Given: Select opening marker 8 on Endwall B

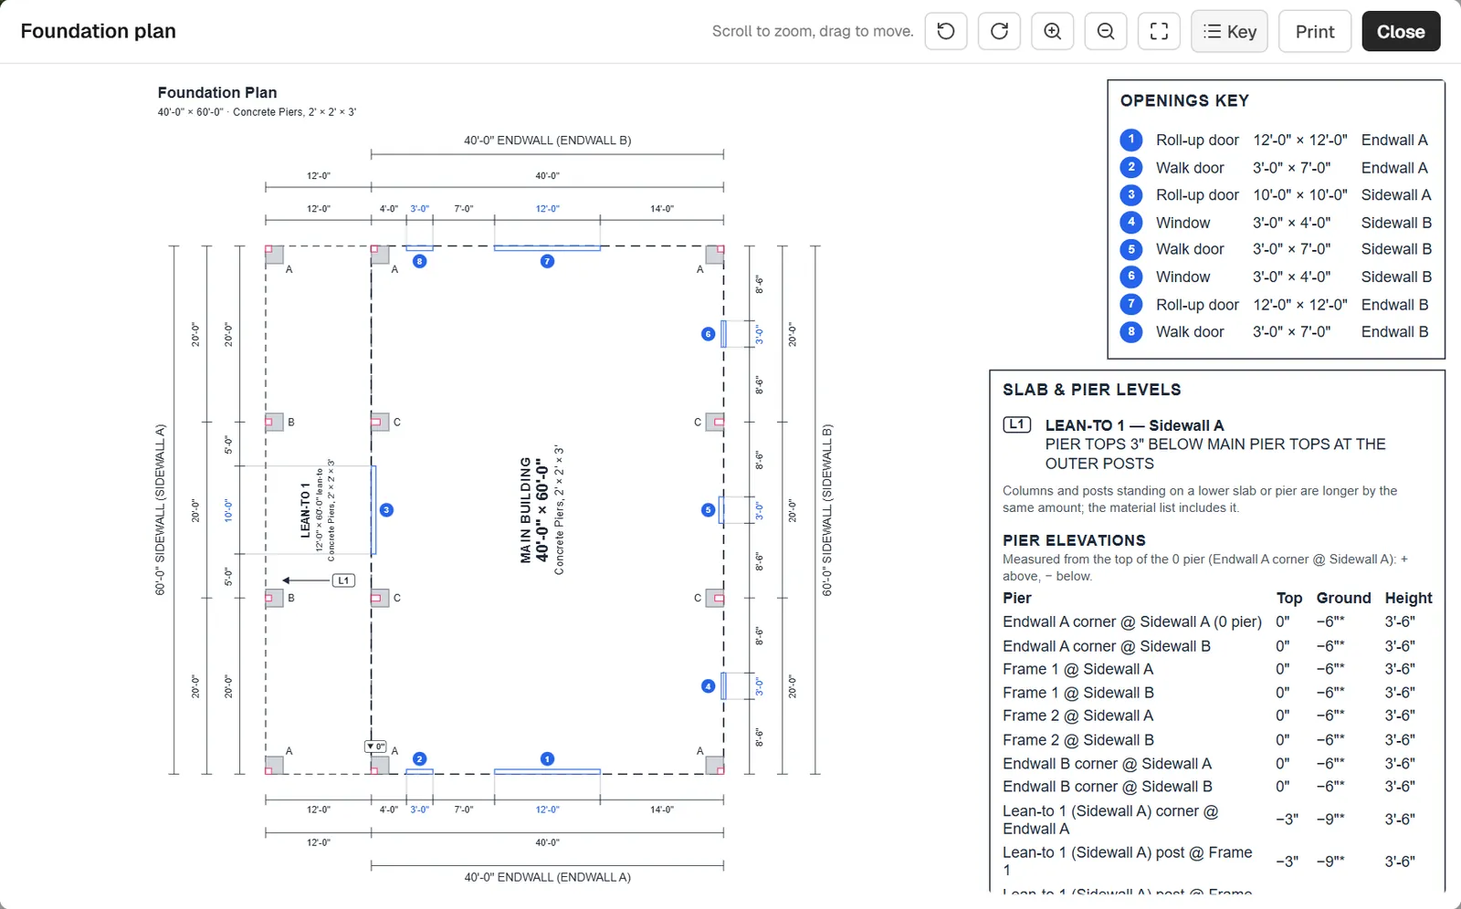Looking at the screenshot, I should click(x=419, y=261).
